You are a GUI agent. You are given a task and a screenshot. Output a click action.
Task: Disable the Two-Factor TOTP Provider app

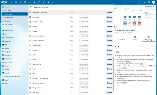pos(109,78)
